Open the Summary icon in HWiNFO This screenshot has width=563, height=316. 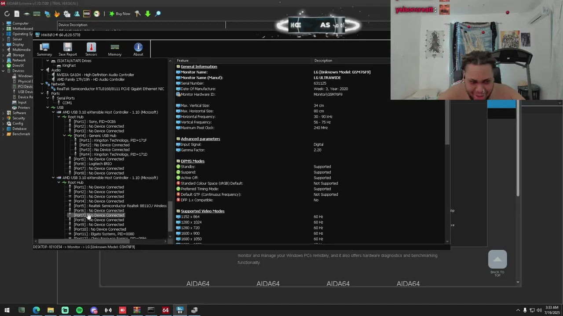point(44,50)
